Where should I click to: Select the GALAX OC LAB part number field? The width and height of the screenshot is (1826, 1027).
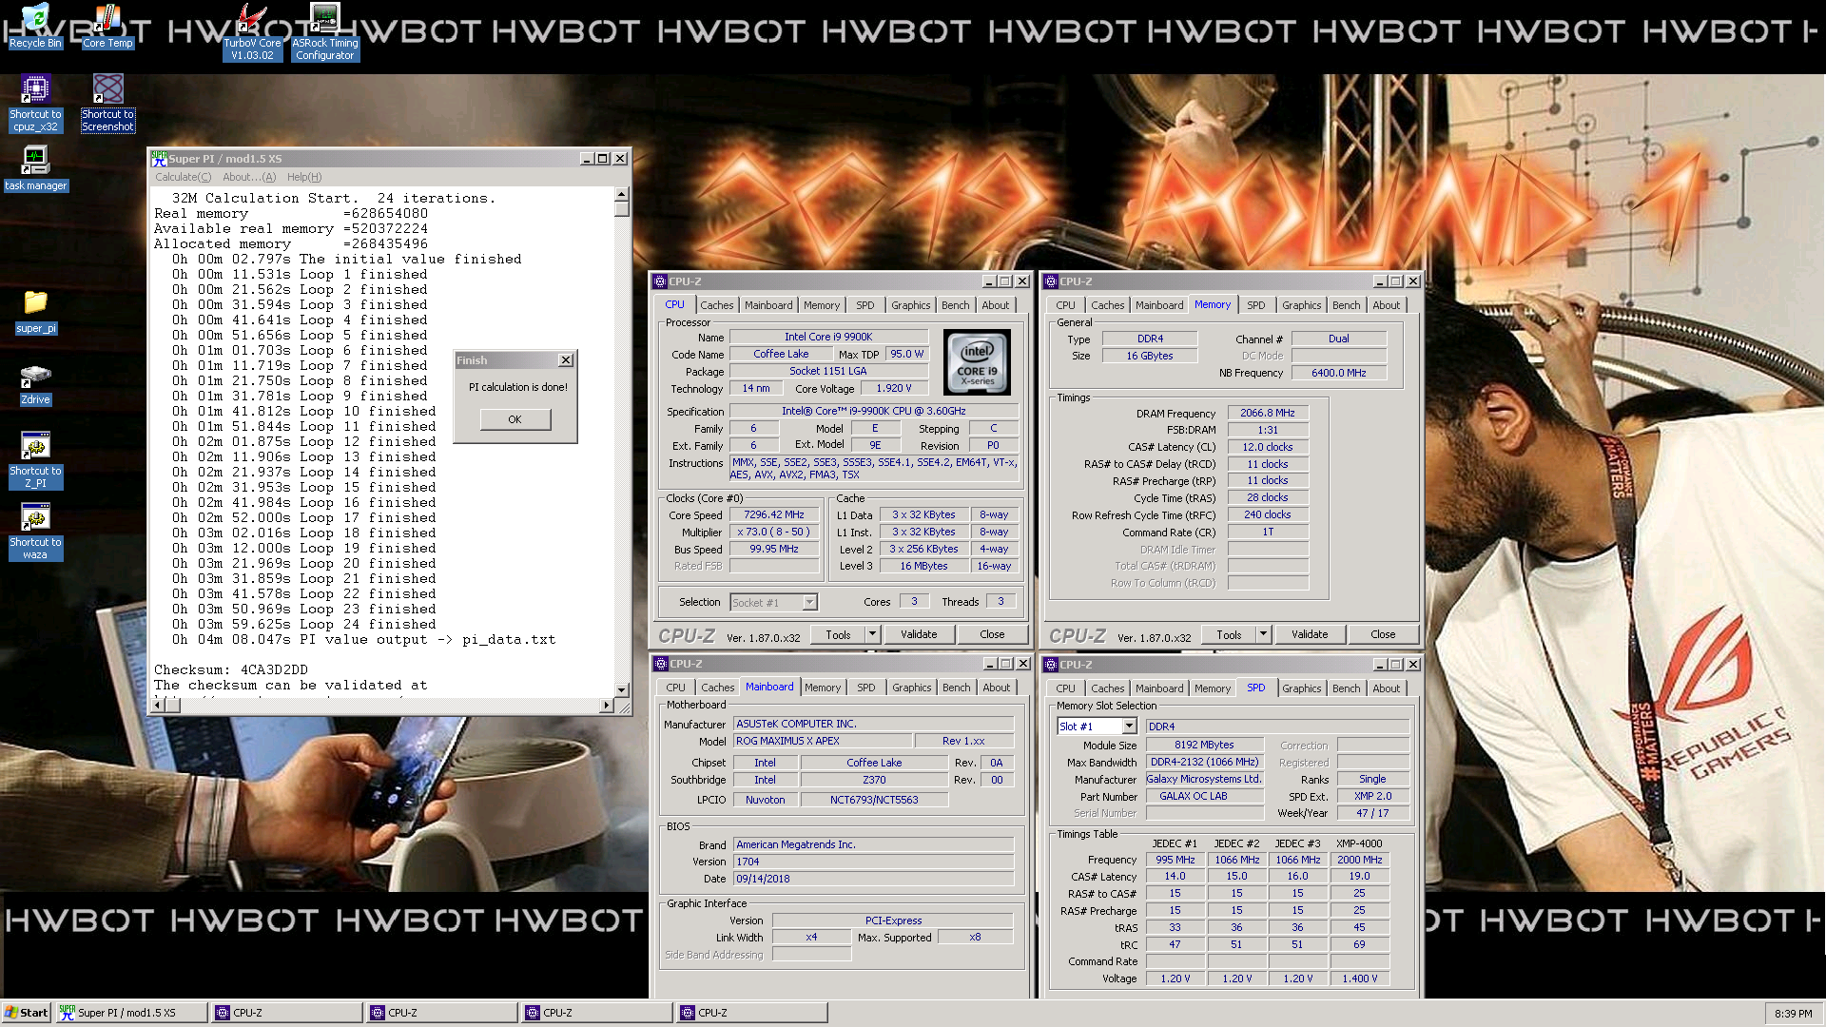tap(1204, 796)
